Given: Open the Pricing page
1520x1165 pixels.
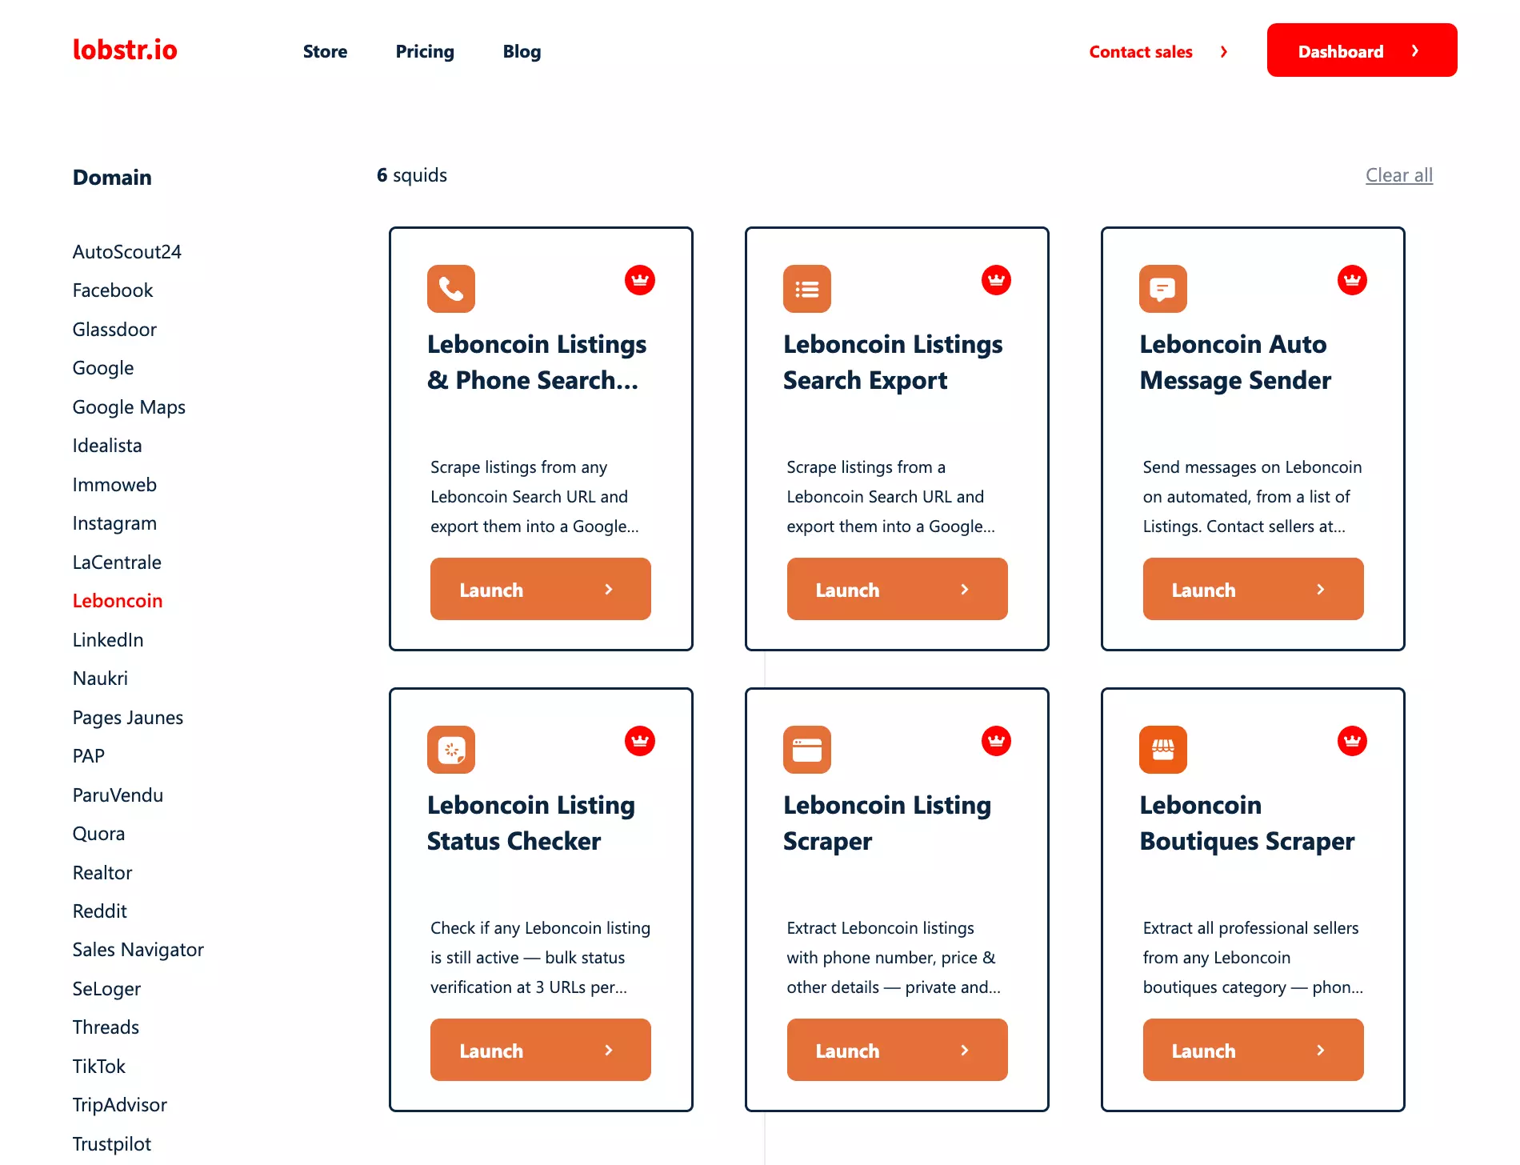Looking at the screenshot, I should pyautogui.click(x=425, y=52).
